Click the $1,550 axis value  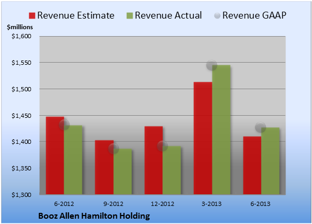[21, 63]
